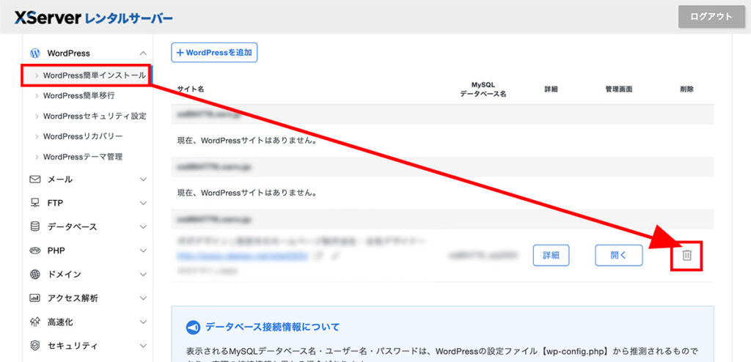Expand the 高速化 section chevron
This screenshot has width=751, height=362.
[x=143, y=322]
